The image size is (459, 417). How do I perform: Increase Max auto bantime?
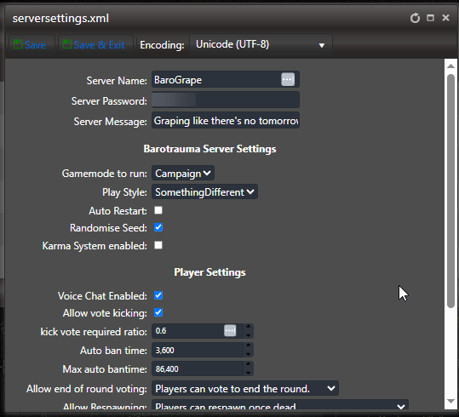[x=249, y=364]
